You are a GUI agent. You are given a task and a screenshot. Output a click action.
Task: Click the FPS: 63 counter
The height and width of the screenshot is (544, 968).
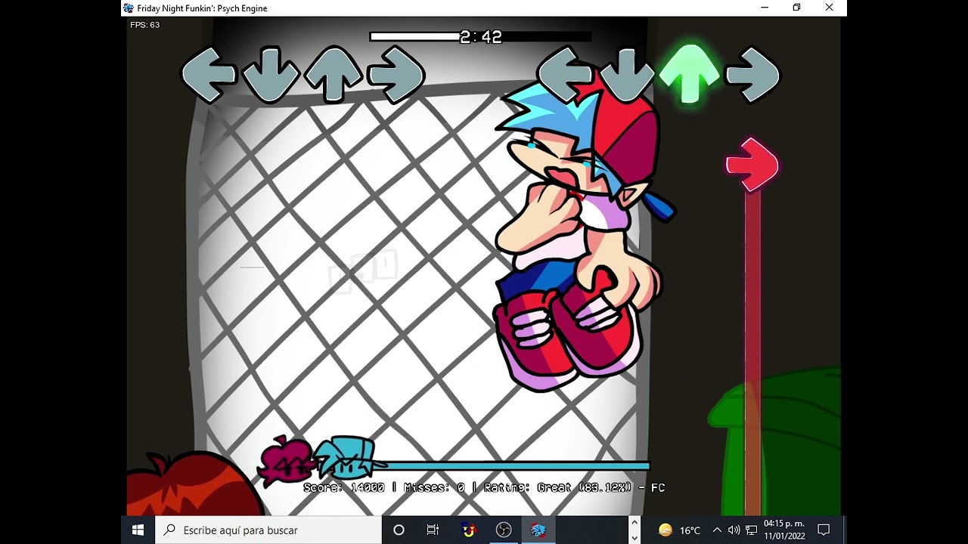[144, 25]
